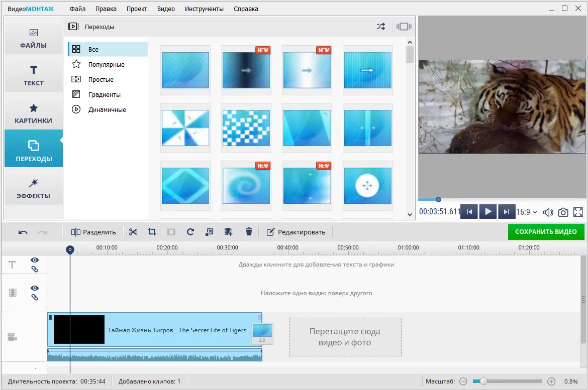Viewport: 588px width, 390px height.
Task: Select the dark gradient wipe NEW transition
Action: coord(246,70)
